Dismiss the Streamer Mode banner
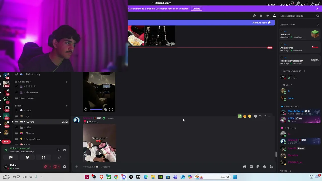 pos(317,9)
